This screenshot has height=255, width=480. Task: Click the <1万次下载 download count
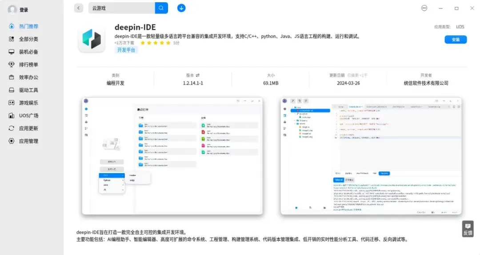124,43
